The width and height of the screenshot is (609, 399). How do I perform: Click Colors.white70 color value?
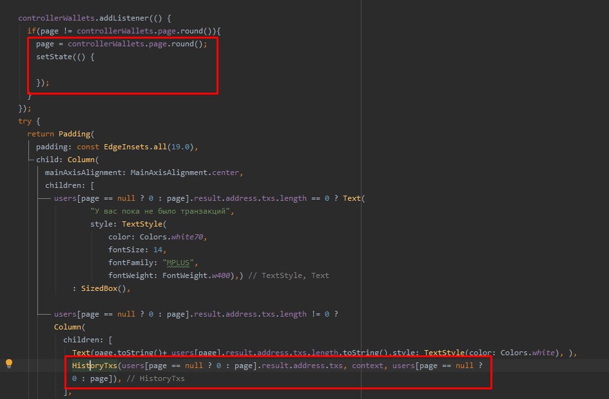coord(171,237)
